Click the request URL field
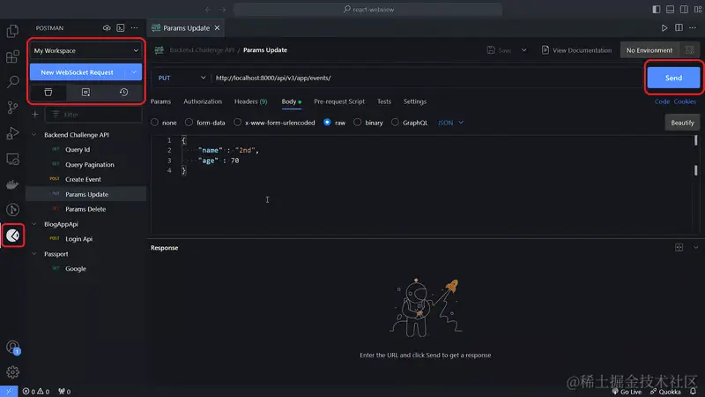 point(423,78)
